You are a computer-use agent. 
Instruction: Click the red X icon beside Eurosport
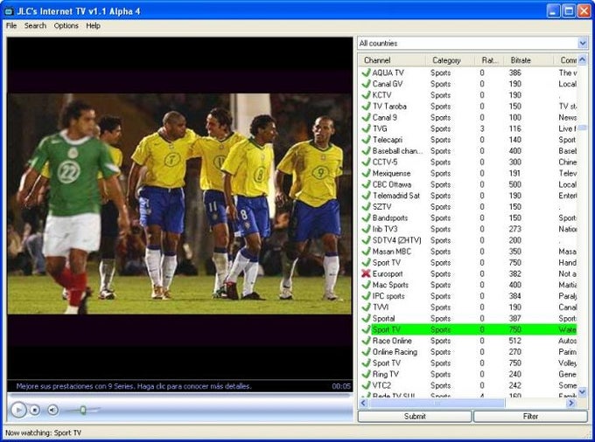click(366, 273)
